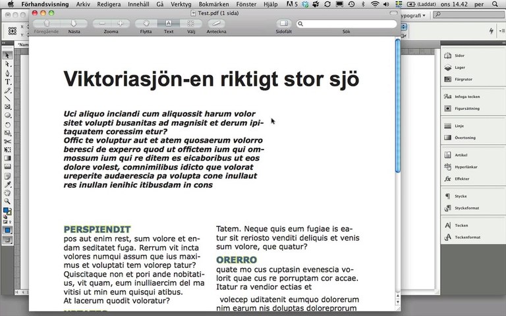506x316 pixels.
Task: Select the Pen tool in InDesign toolbox
Action: (x=7, y=73)
